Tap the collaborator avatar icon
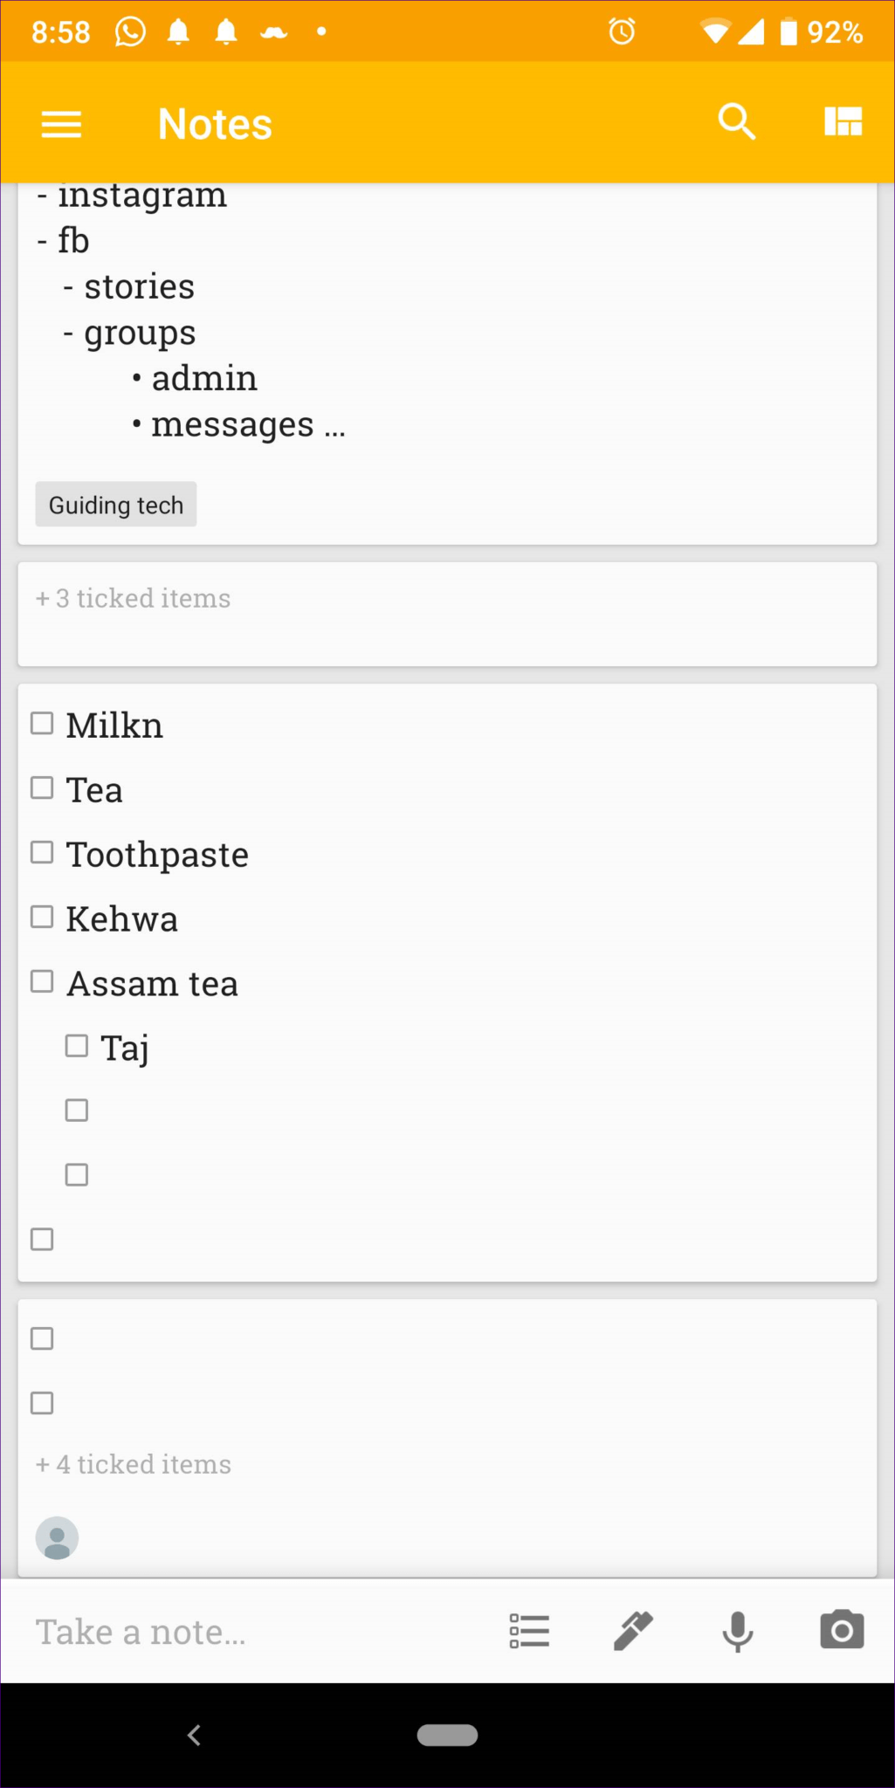 tap(57, 1538)
